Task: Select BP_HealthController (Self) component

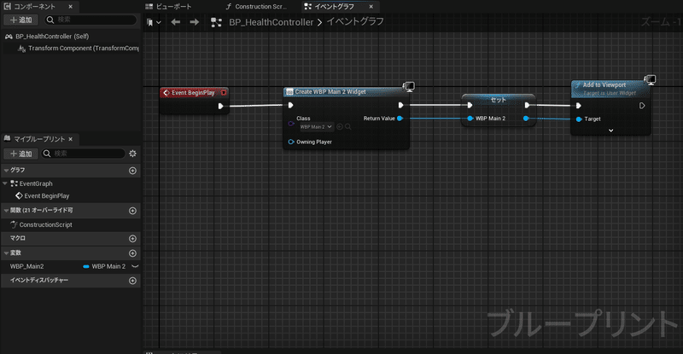Action: [52, 37]
